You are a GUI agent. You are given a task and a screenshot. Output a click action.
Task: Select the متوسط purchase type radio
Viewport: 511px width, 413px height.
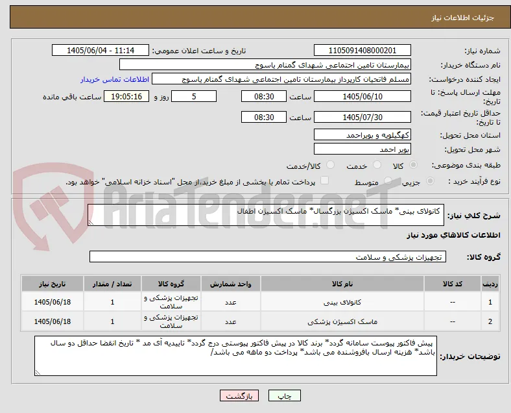388,181
